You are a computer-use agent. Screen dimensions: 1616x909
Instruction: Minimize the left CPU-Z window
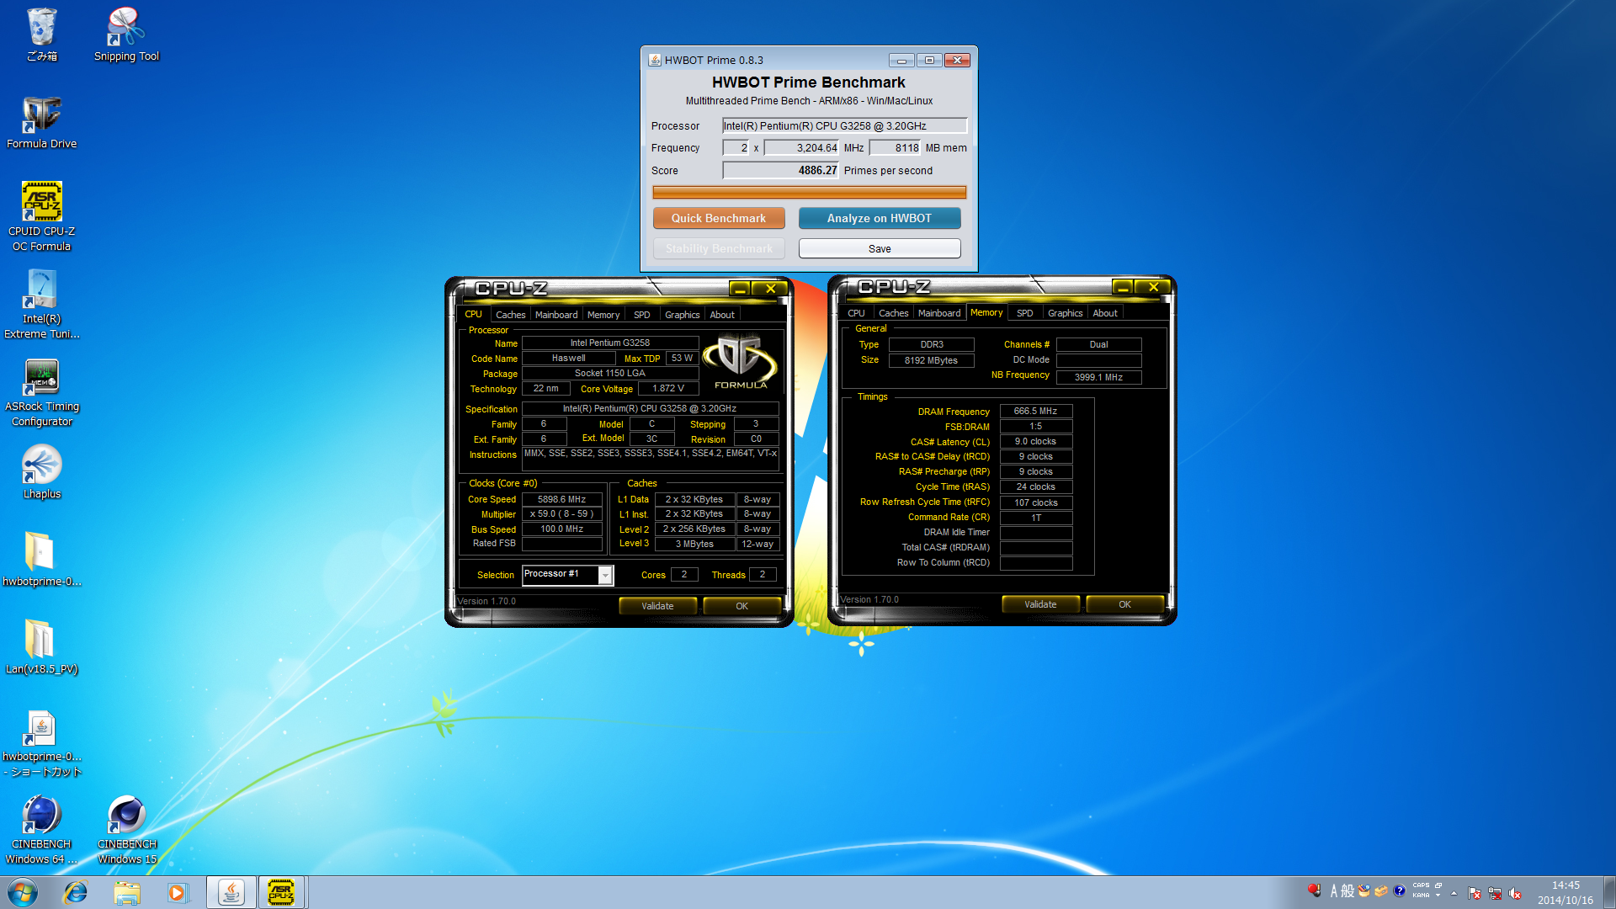pos(740,289)
